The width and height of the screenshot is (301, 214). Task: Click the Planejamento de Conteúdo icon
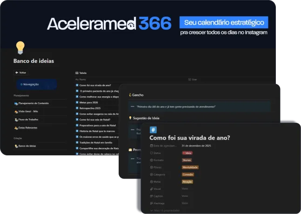[x=16, y=103]
